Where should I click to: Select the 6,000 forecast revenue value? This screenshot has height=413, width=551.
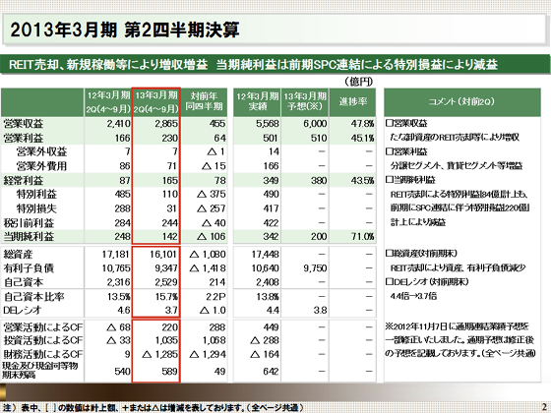coord(315,124)
